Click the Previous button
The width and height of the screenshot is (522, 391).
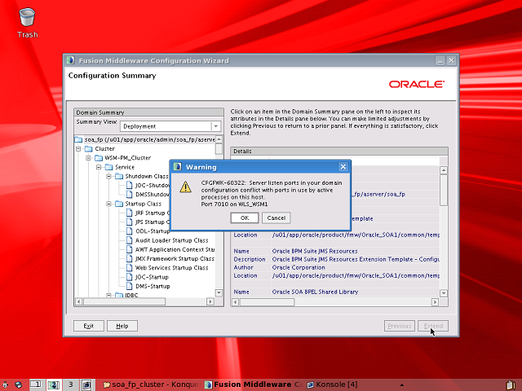click(x=399, y=326)
